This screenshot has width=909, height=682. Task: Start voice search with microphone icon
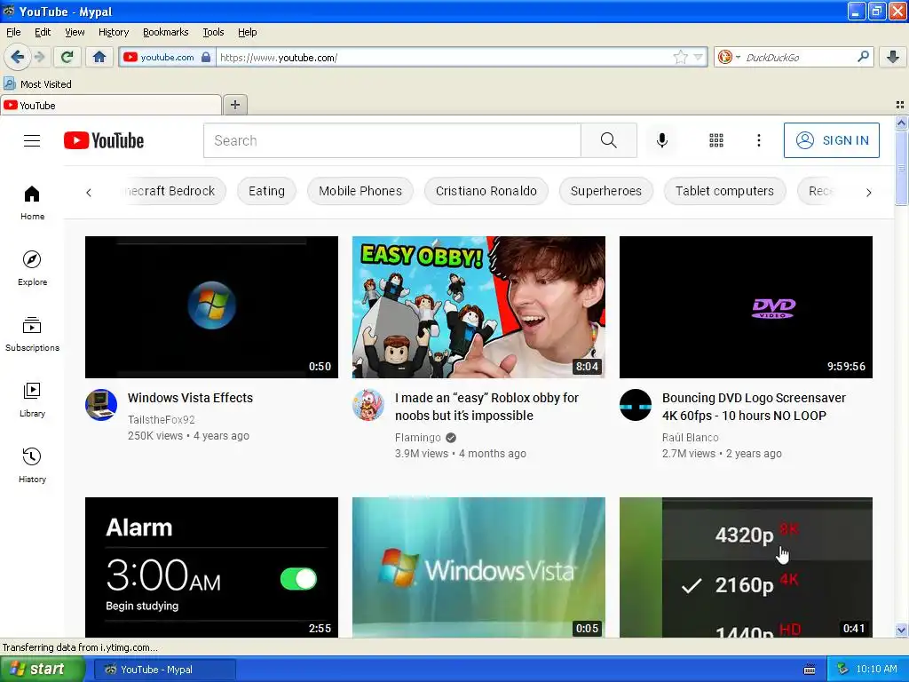661,140
